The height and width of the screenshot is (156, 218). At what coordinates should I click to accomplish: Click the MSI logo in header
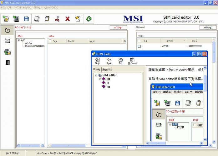coord(133,19)
